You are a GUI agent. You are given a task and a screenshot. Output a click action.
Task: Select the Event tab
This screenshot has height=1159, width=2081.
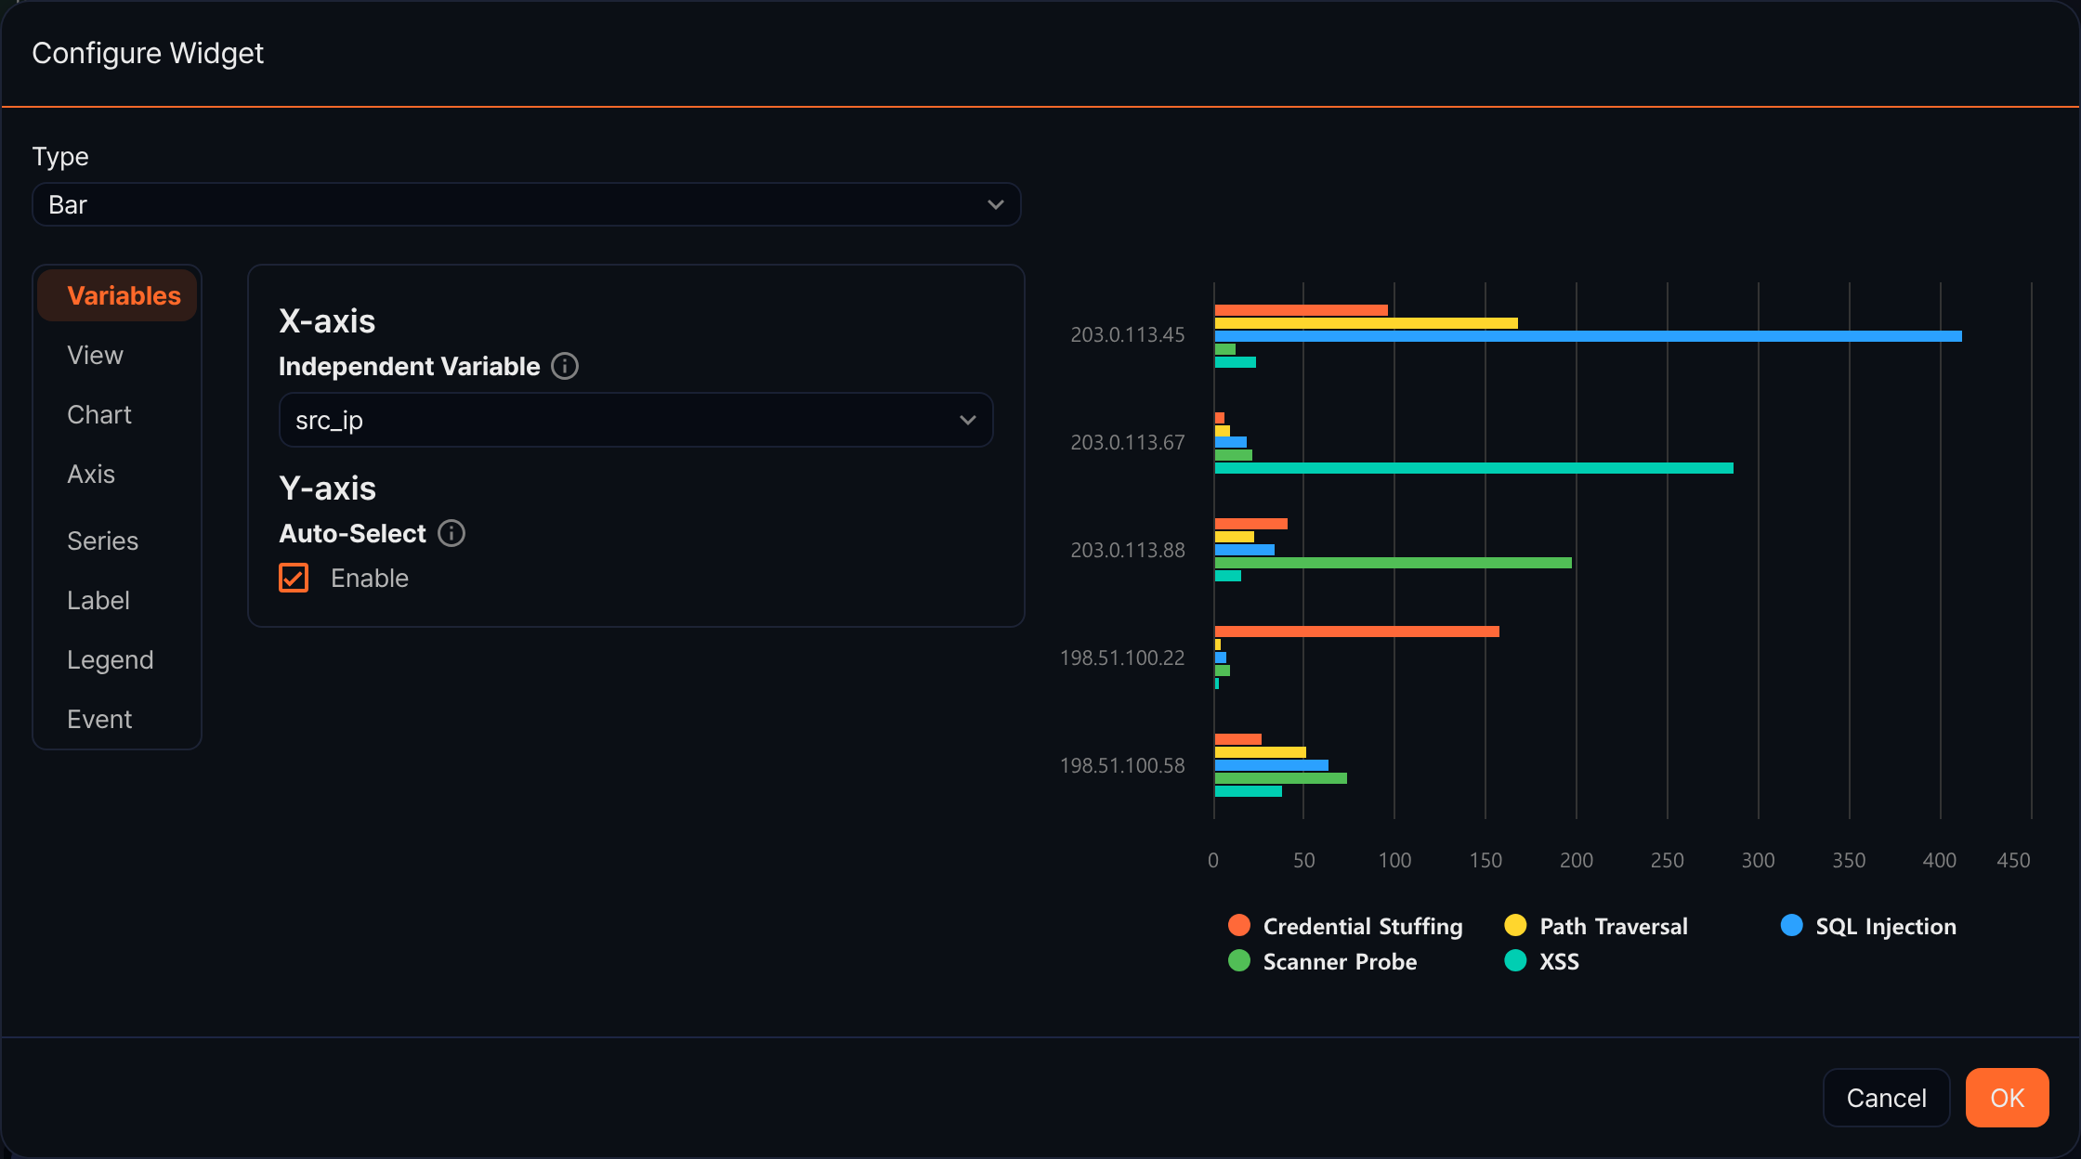coord(99,719)
